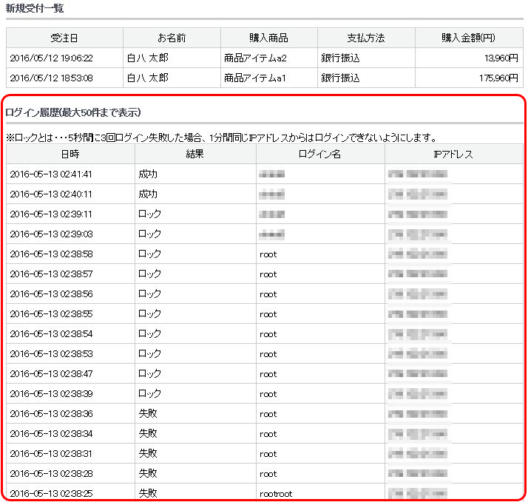Select login time 2016-05-13 02:39:11
The width and height of the screenshot is (528, 502).
[x=51, y=214]
